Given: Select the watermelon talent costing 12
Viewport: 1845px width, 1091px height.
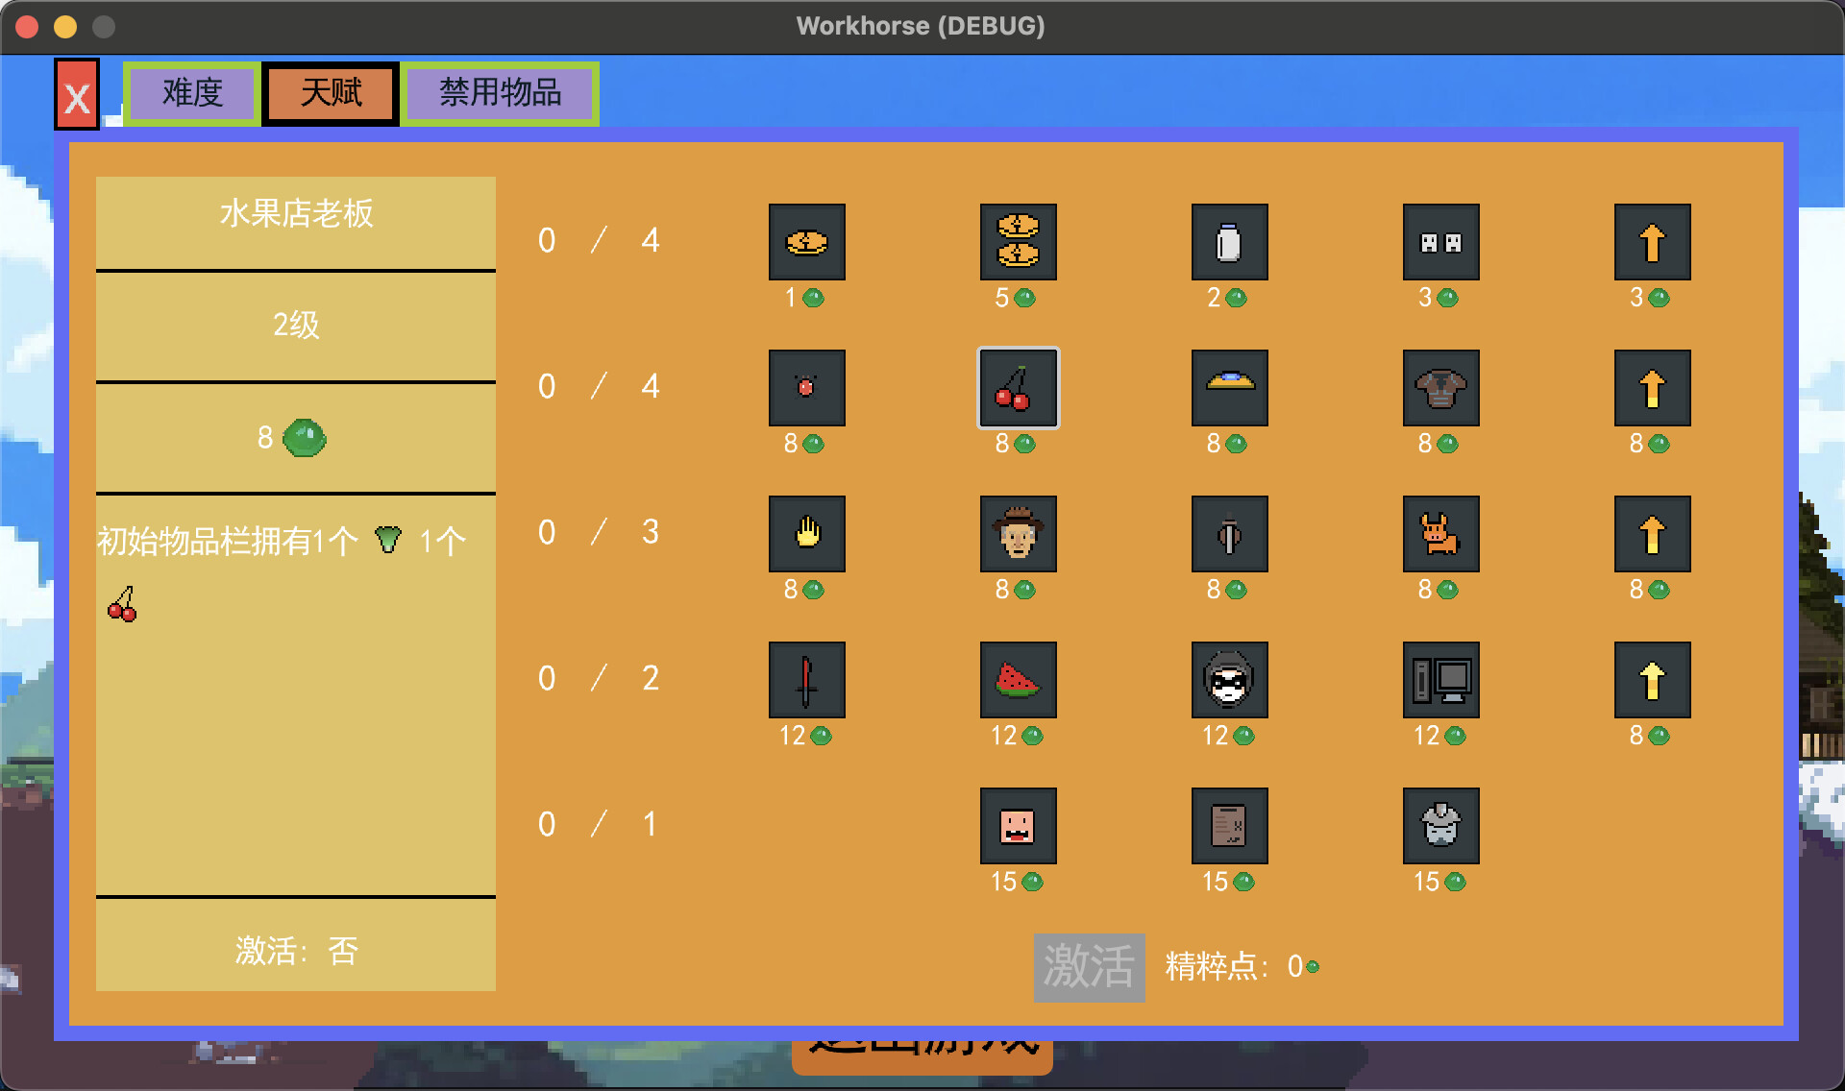Looking at the screenshot, I should click(1018, 680).
